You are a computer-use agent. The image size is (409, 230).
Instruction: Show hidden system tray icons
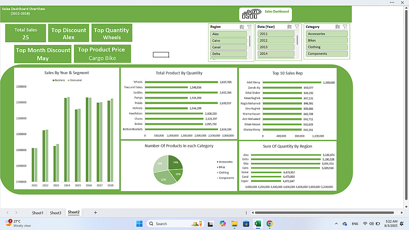[x=336, y=224]
